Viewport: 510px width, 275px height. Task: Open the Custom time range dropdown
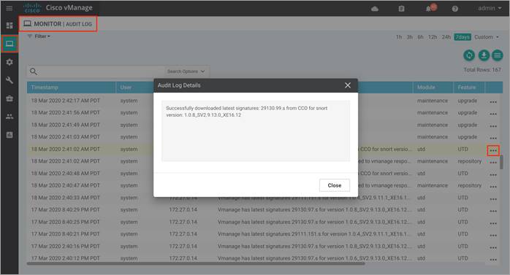click(x=487, y=37)
